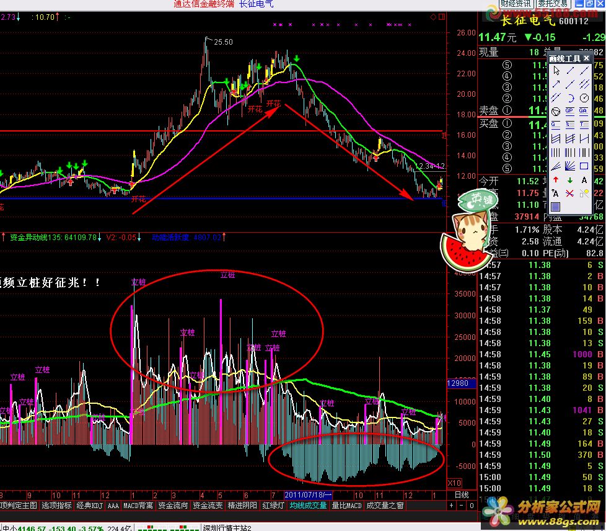Switch to 量比MACD indicator tab
Screen dimensions: 606x531
click(346, 506)
